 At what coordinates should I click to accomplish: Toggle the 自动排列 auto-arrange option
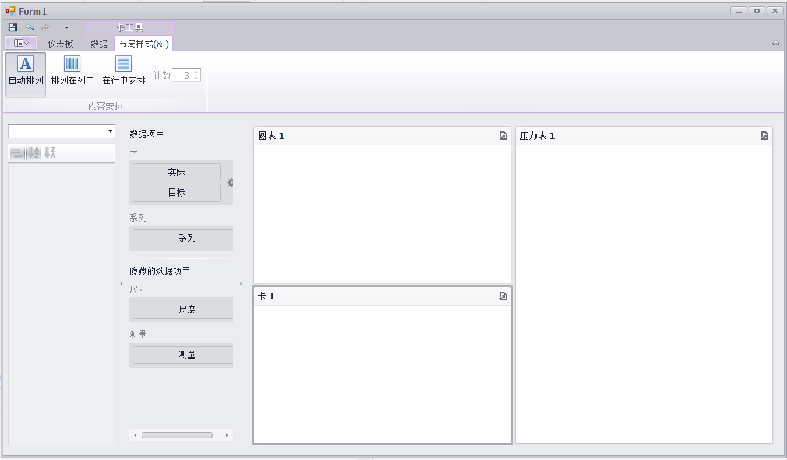pyautogui.click(x=26, y=71)
